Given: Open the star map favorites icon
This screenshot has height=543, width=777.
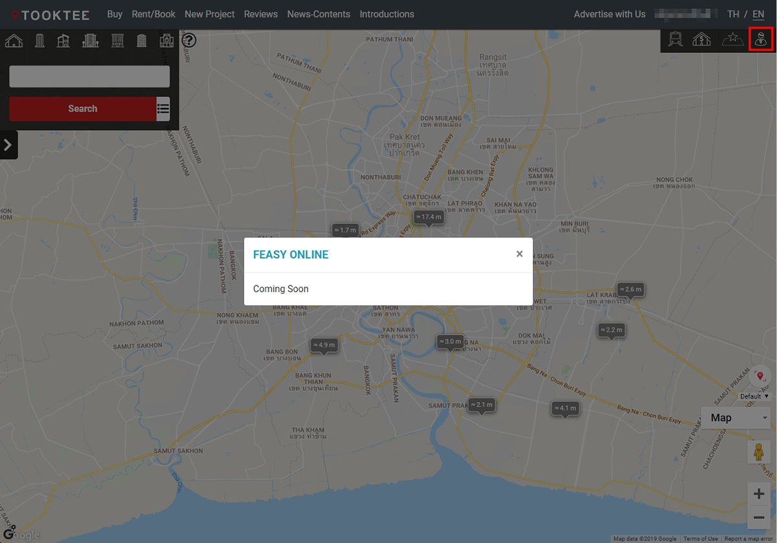Looking at the screenshot, I should pyautogui.click(x=732, y=40).
